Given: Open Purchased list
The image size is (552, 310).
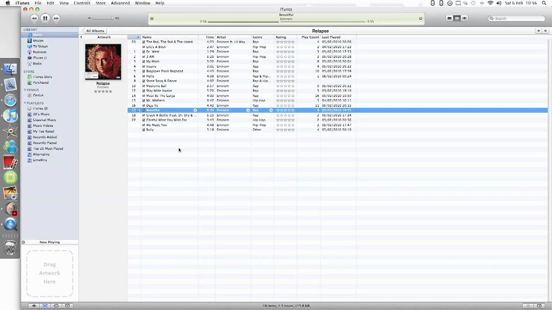Looking at the screenshot, I should click(41, 82).
